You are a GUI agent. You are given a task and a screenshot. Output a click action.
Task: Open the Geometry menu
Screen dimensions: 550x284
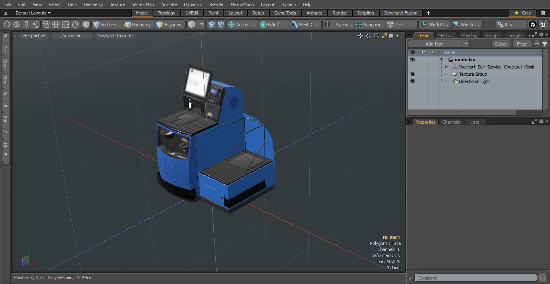(93, 4)
